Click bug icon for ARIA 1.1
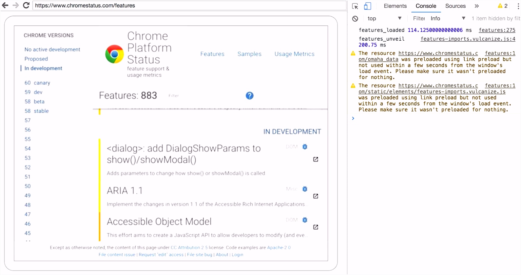Image resolution: width=521 pixels, height=275 pixels. 305,189
